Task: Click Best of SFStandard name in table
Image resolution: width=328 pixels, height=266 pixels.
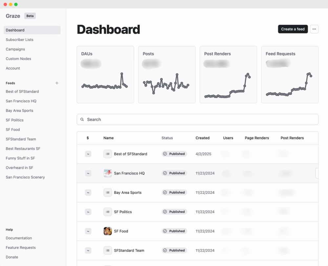Action: (131, 154)
